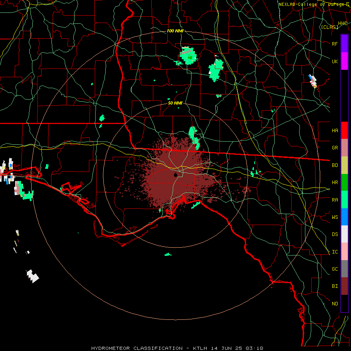This screenshot has height=351, width=351.
Task: Click the WS legend label
Action: coord(335,217)
